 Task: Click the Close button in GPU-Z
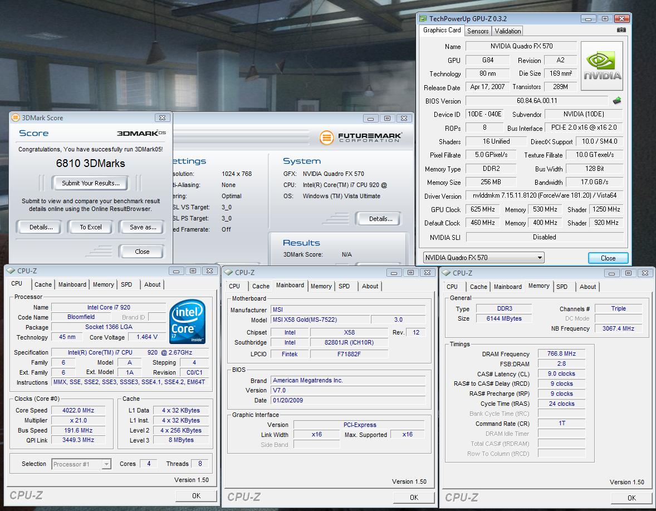608,258
